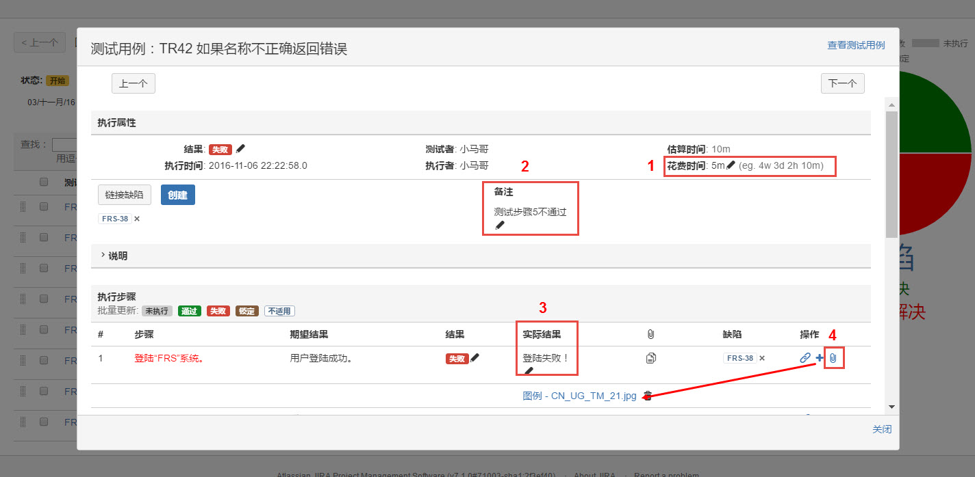The height and width of the screenshot is (477, 975).
Task: Expand the 说明 section
Action: pyautogui.click(x=114, y=256)
